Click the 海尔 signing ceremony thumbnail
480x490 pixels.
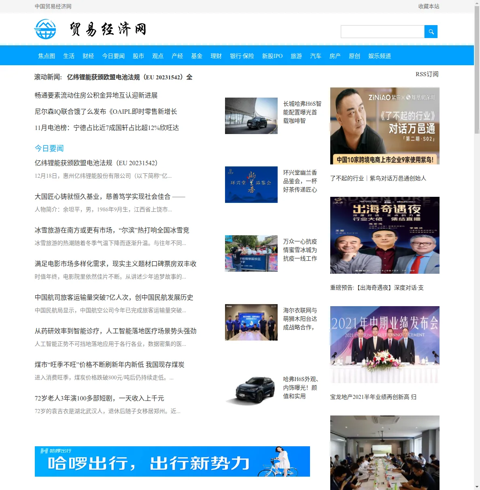tap(251, 322)
